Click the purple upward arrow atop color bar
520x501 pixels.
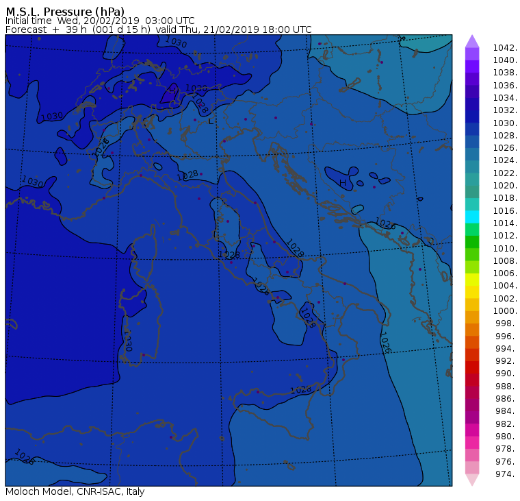pyautogui.click(x=472, y=41)
